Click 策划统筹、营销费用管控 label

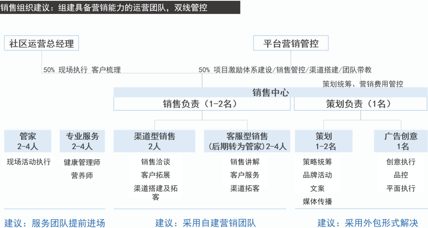click(363, 84)
